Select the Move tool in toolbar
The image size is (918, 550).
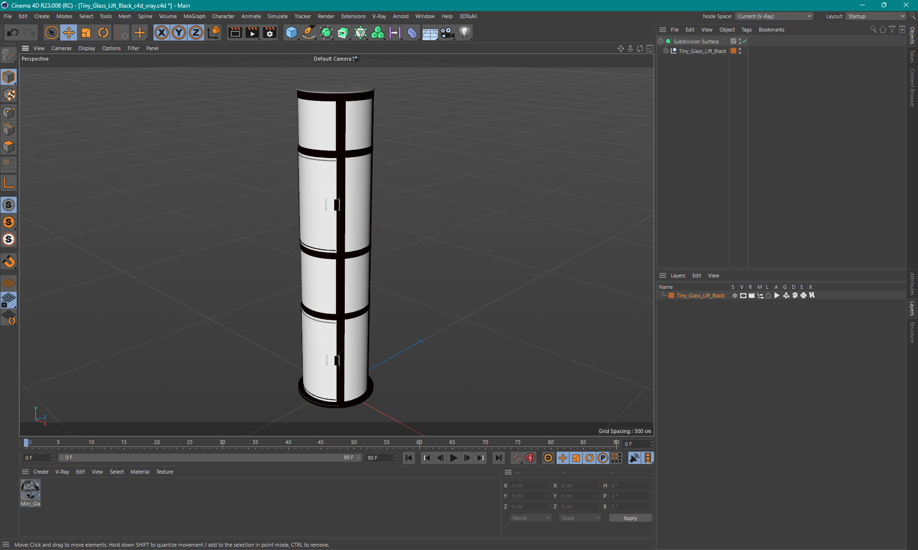[69, 32]
